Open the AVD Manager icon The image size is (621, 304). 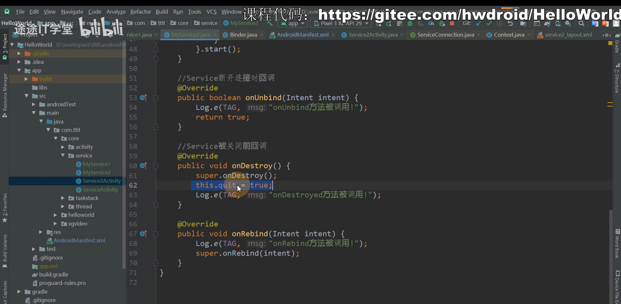click(x=558, y=23)
